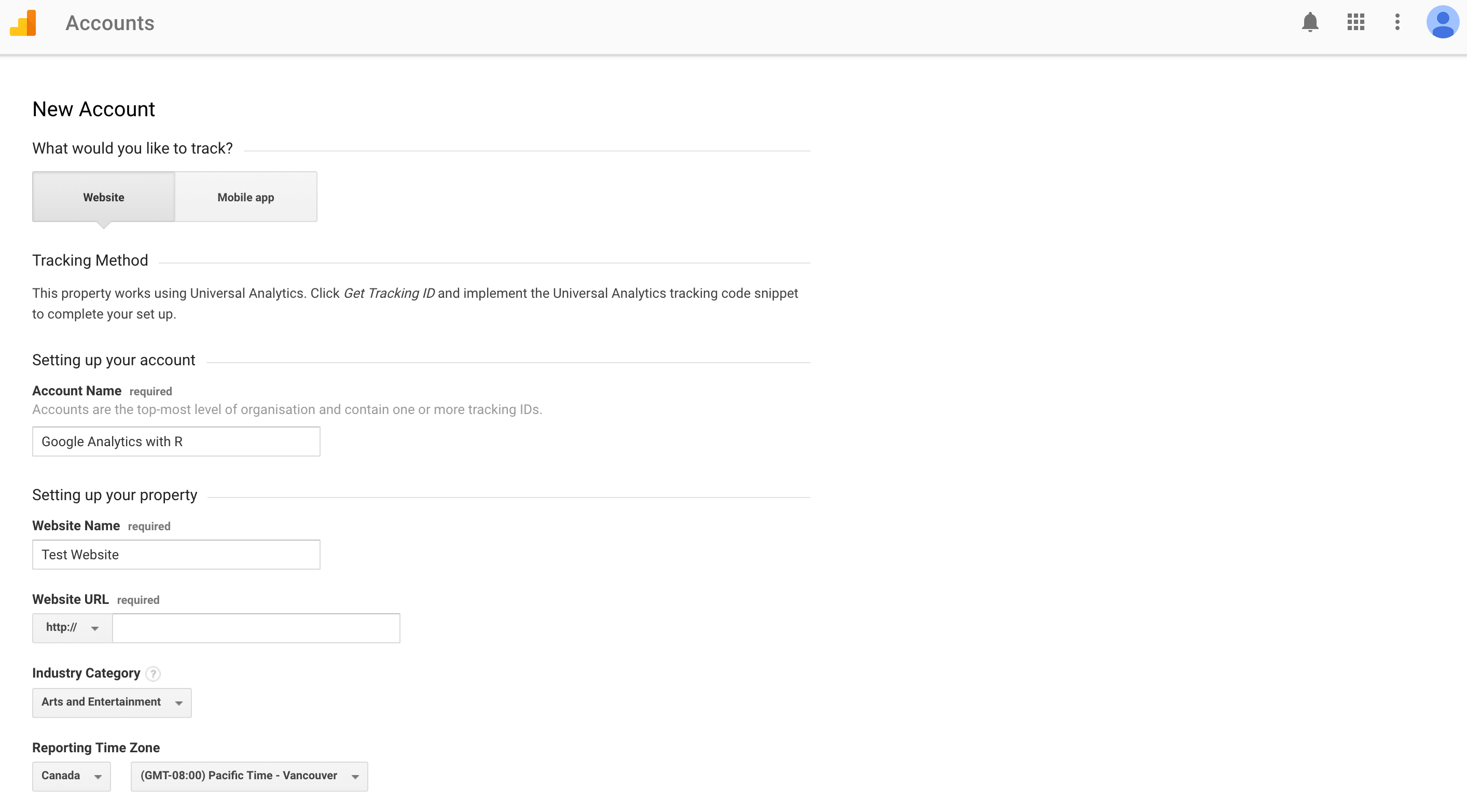
Task: Click the 'Setting up your account' heading
Action: [x=113, y=360]
